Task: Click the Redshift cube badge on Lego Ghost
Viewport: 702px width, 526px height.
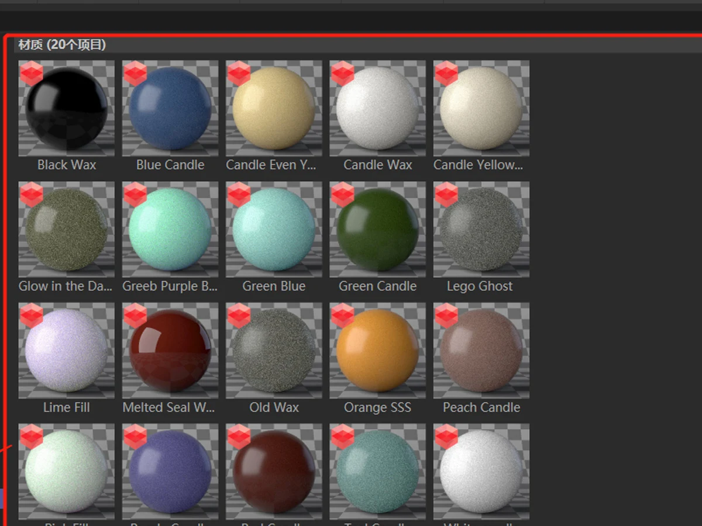Action: coord(446,195)
